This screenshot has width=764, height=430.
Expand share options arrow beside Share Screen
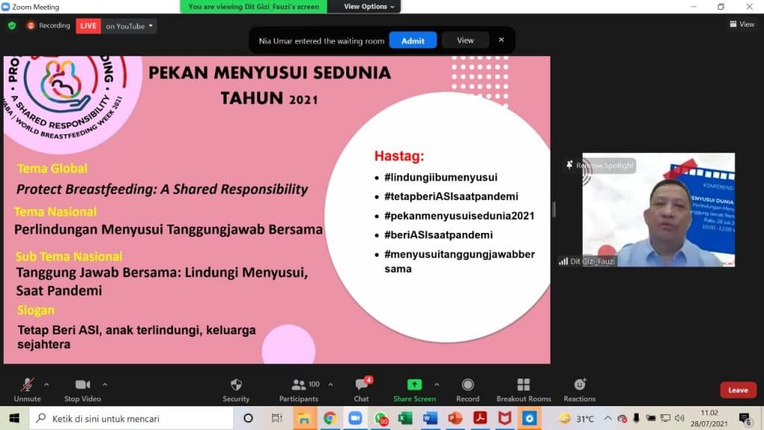coord(437,384)
